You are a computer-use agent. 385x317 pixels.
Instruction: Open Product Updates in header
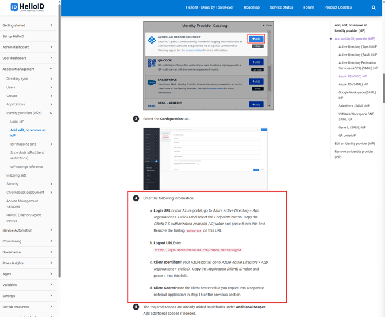338,7
